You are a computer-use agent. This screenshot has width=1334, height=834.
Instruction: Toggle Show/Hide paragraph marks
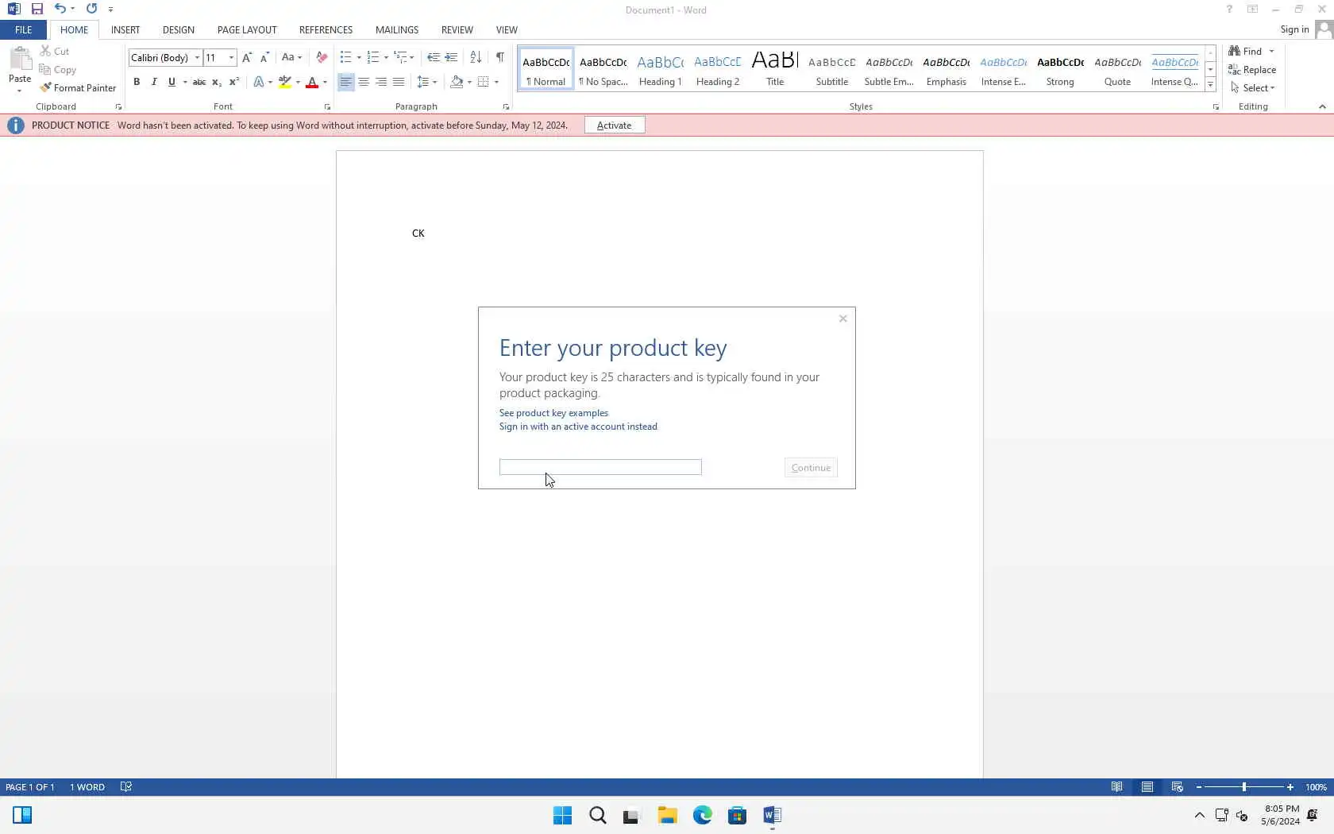tap(500, 57)
